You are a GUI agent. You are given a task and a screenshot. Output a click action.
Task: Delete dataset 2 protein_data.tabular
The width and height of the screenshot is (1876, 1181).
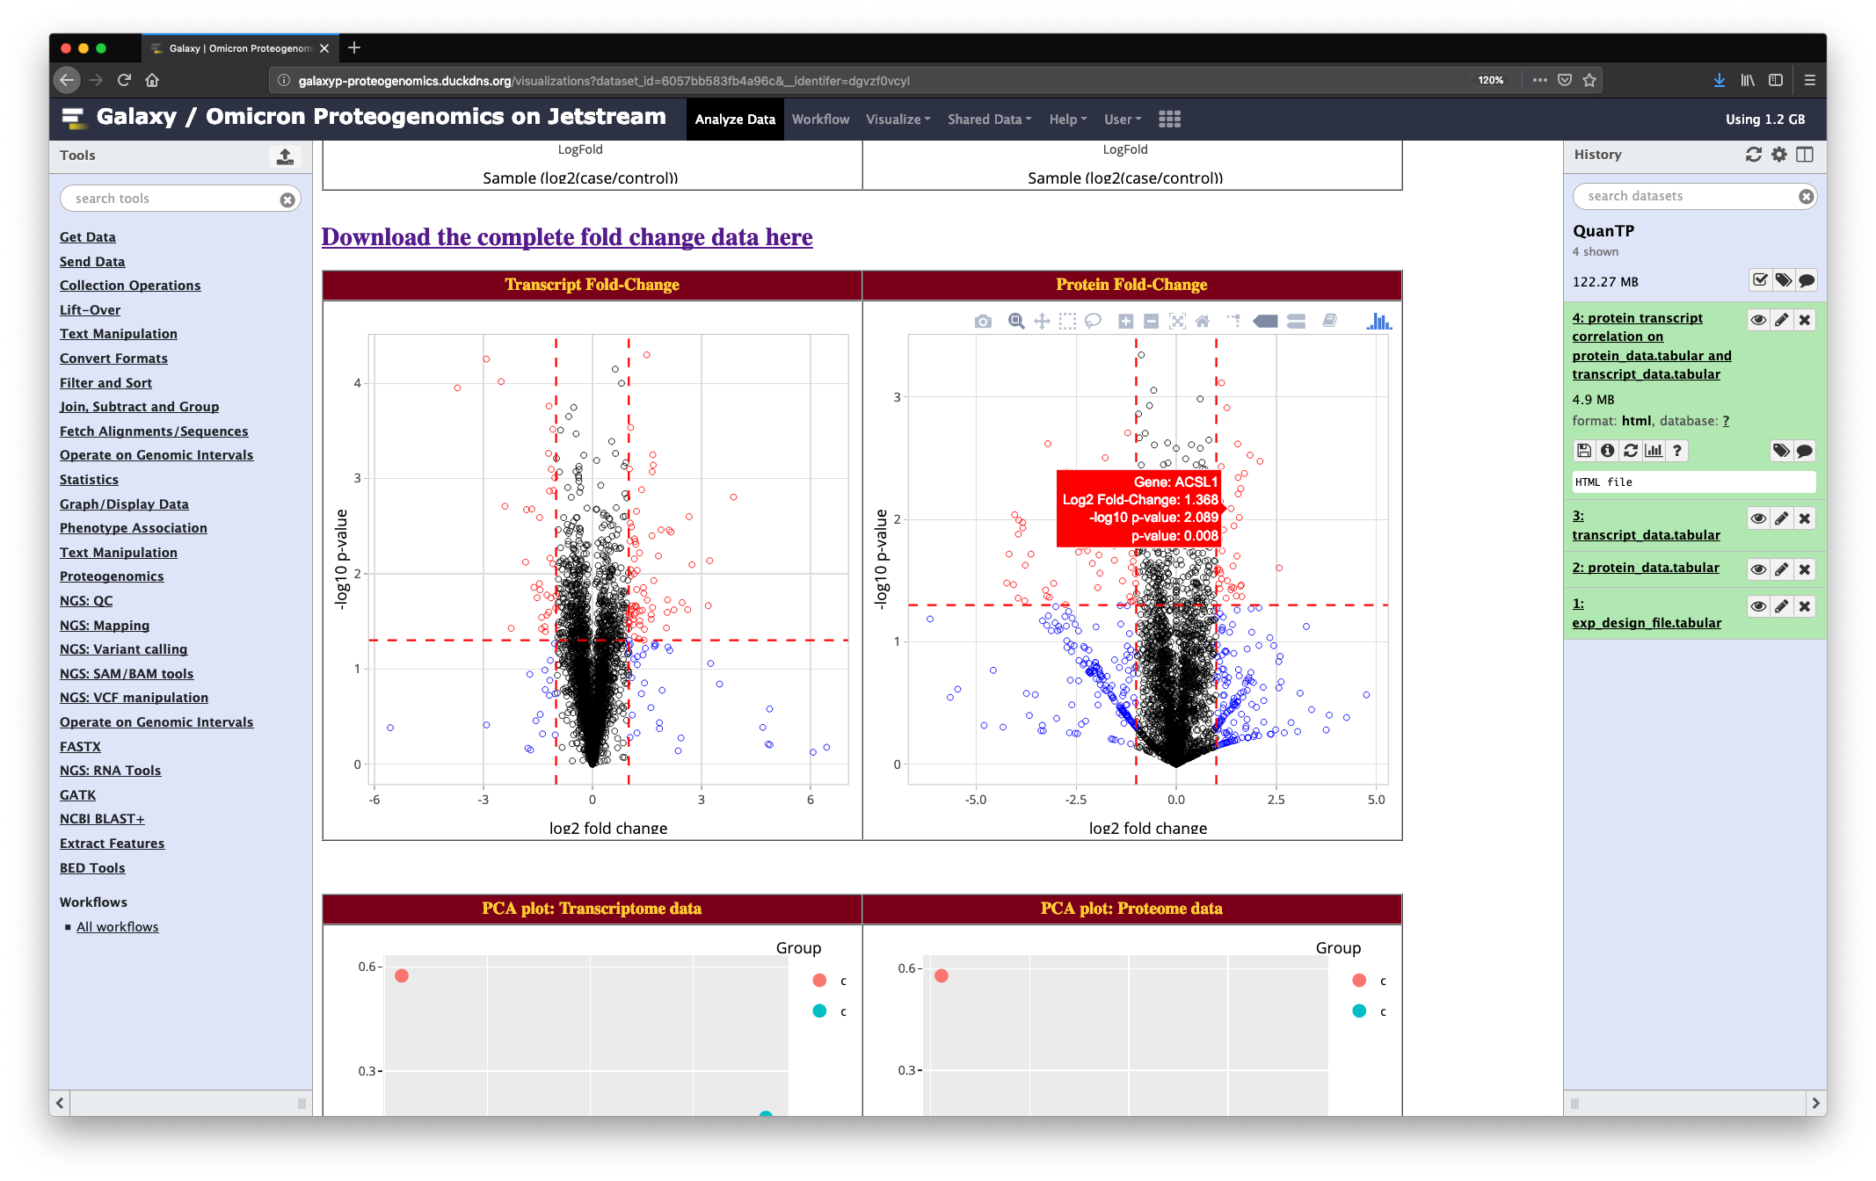(1804, 569)
